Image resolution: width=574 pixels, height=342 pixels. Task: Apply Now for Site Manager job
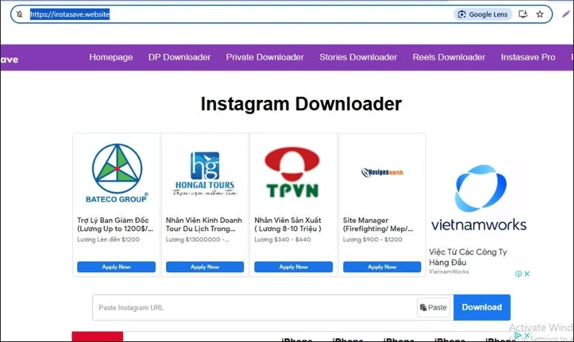[382, 267]
